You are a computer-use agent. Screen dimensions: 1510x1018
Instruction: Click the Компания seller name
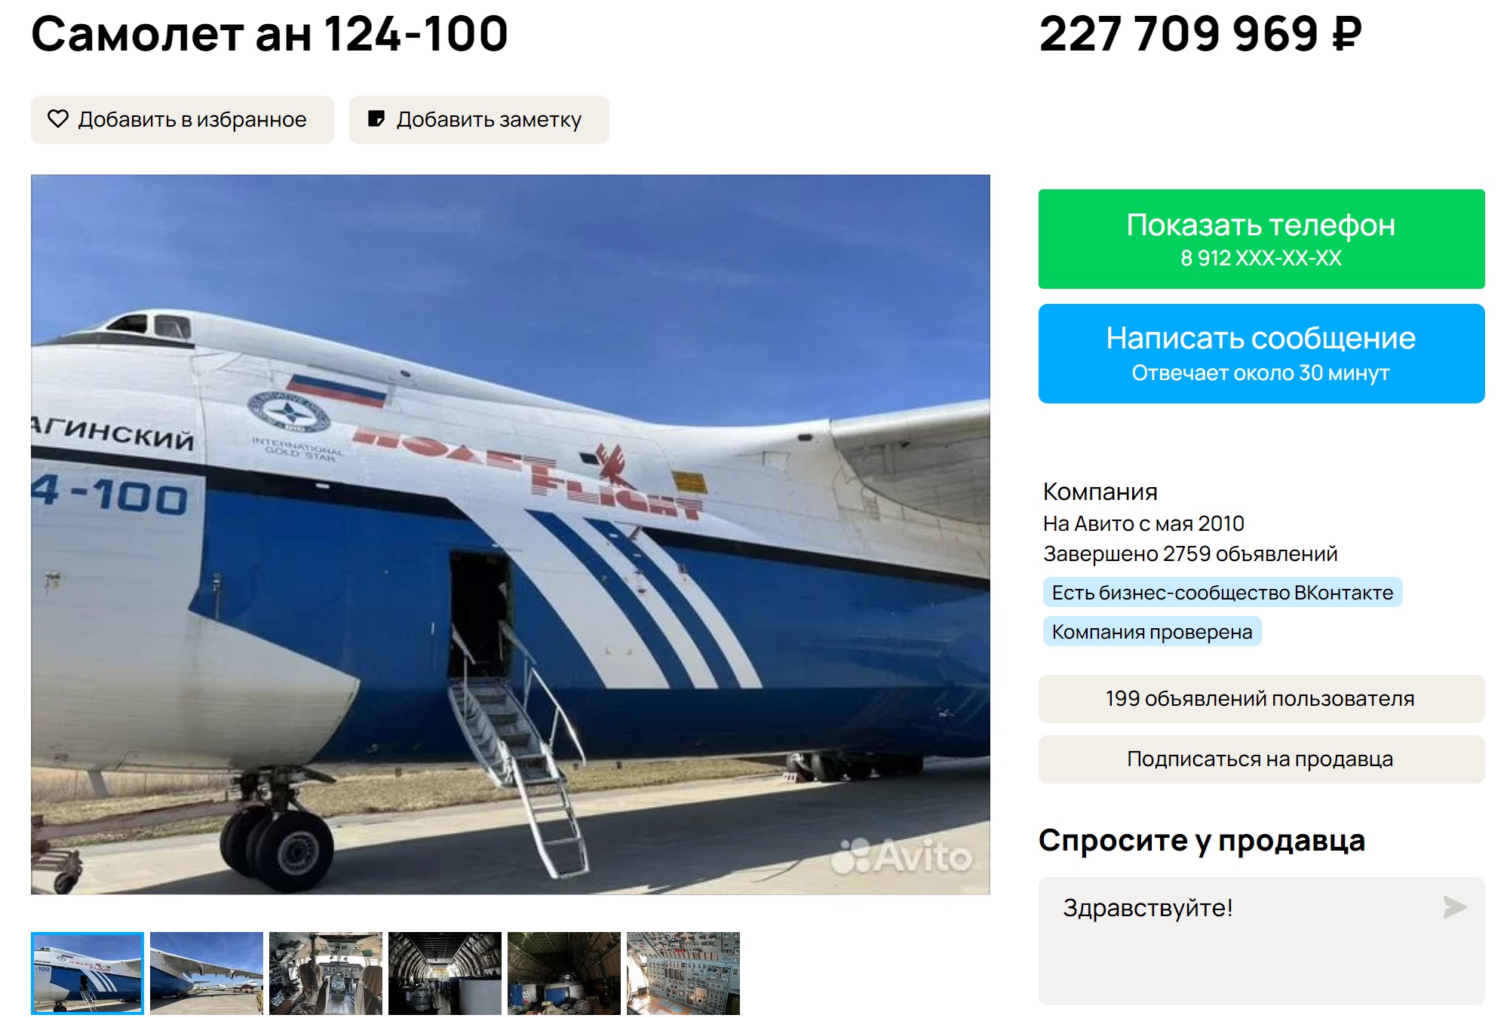pos(1100,492)
